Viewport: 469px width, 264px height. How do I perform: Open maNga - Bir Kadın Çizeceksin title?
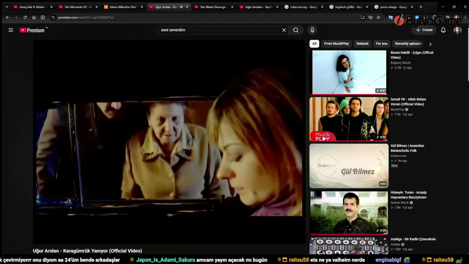[413, 239]
